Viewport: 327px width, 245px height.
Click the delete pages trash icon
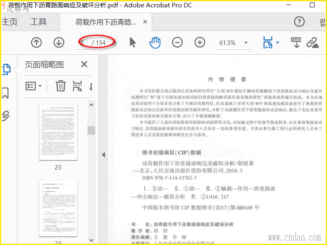60,86
